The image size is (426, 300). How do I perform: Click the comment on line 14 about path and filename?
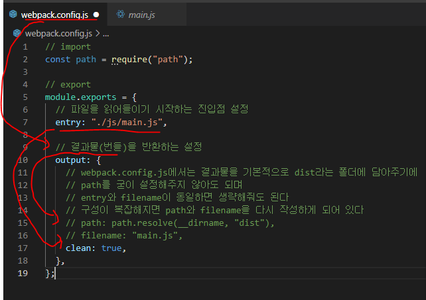pyautogui.click(x=214, y=210)
